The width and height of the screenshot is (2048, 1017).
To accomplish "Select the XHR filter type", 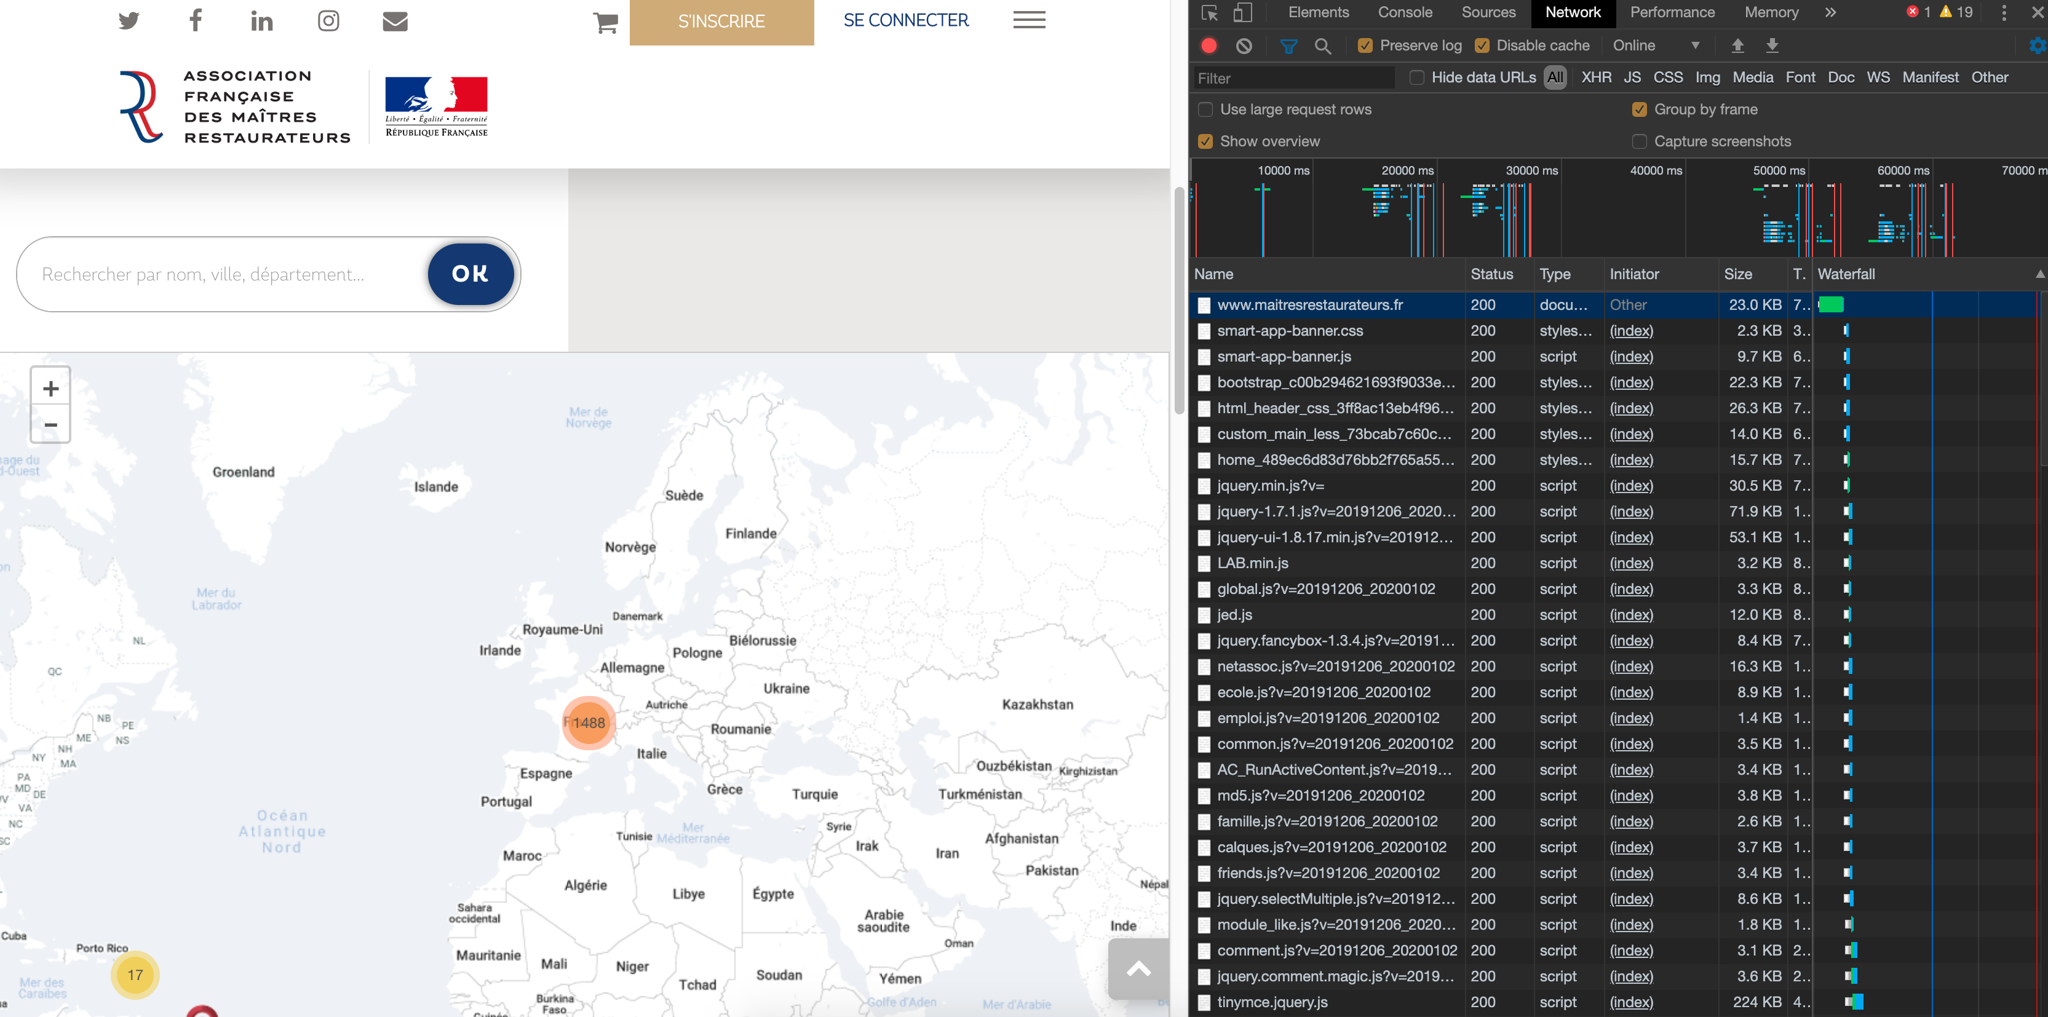I will click(x=1595, y=77).
